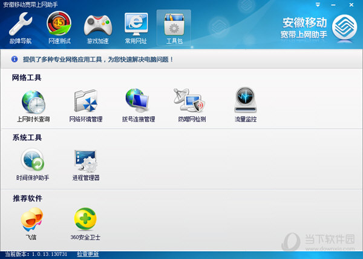Viewport: 363px width, 259px height.
Task: Launch 上网时长查询 globe clock icon
Action: click(x=33, y=102)
